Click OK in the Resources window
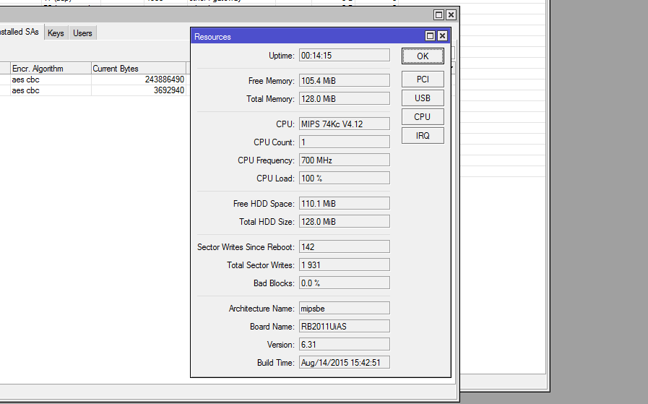 (423, 56)
